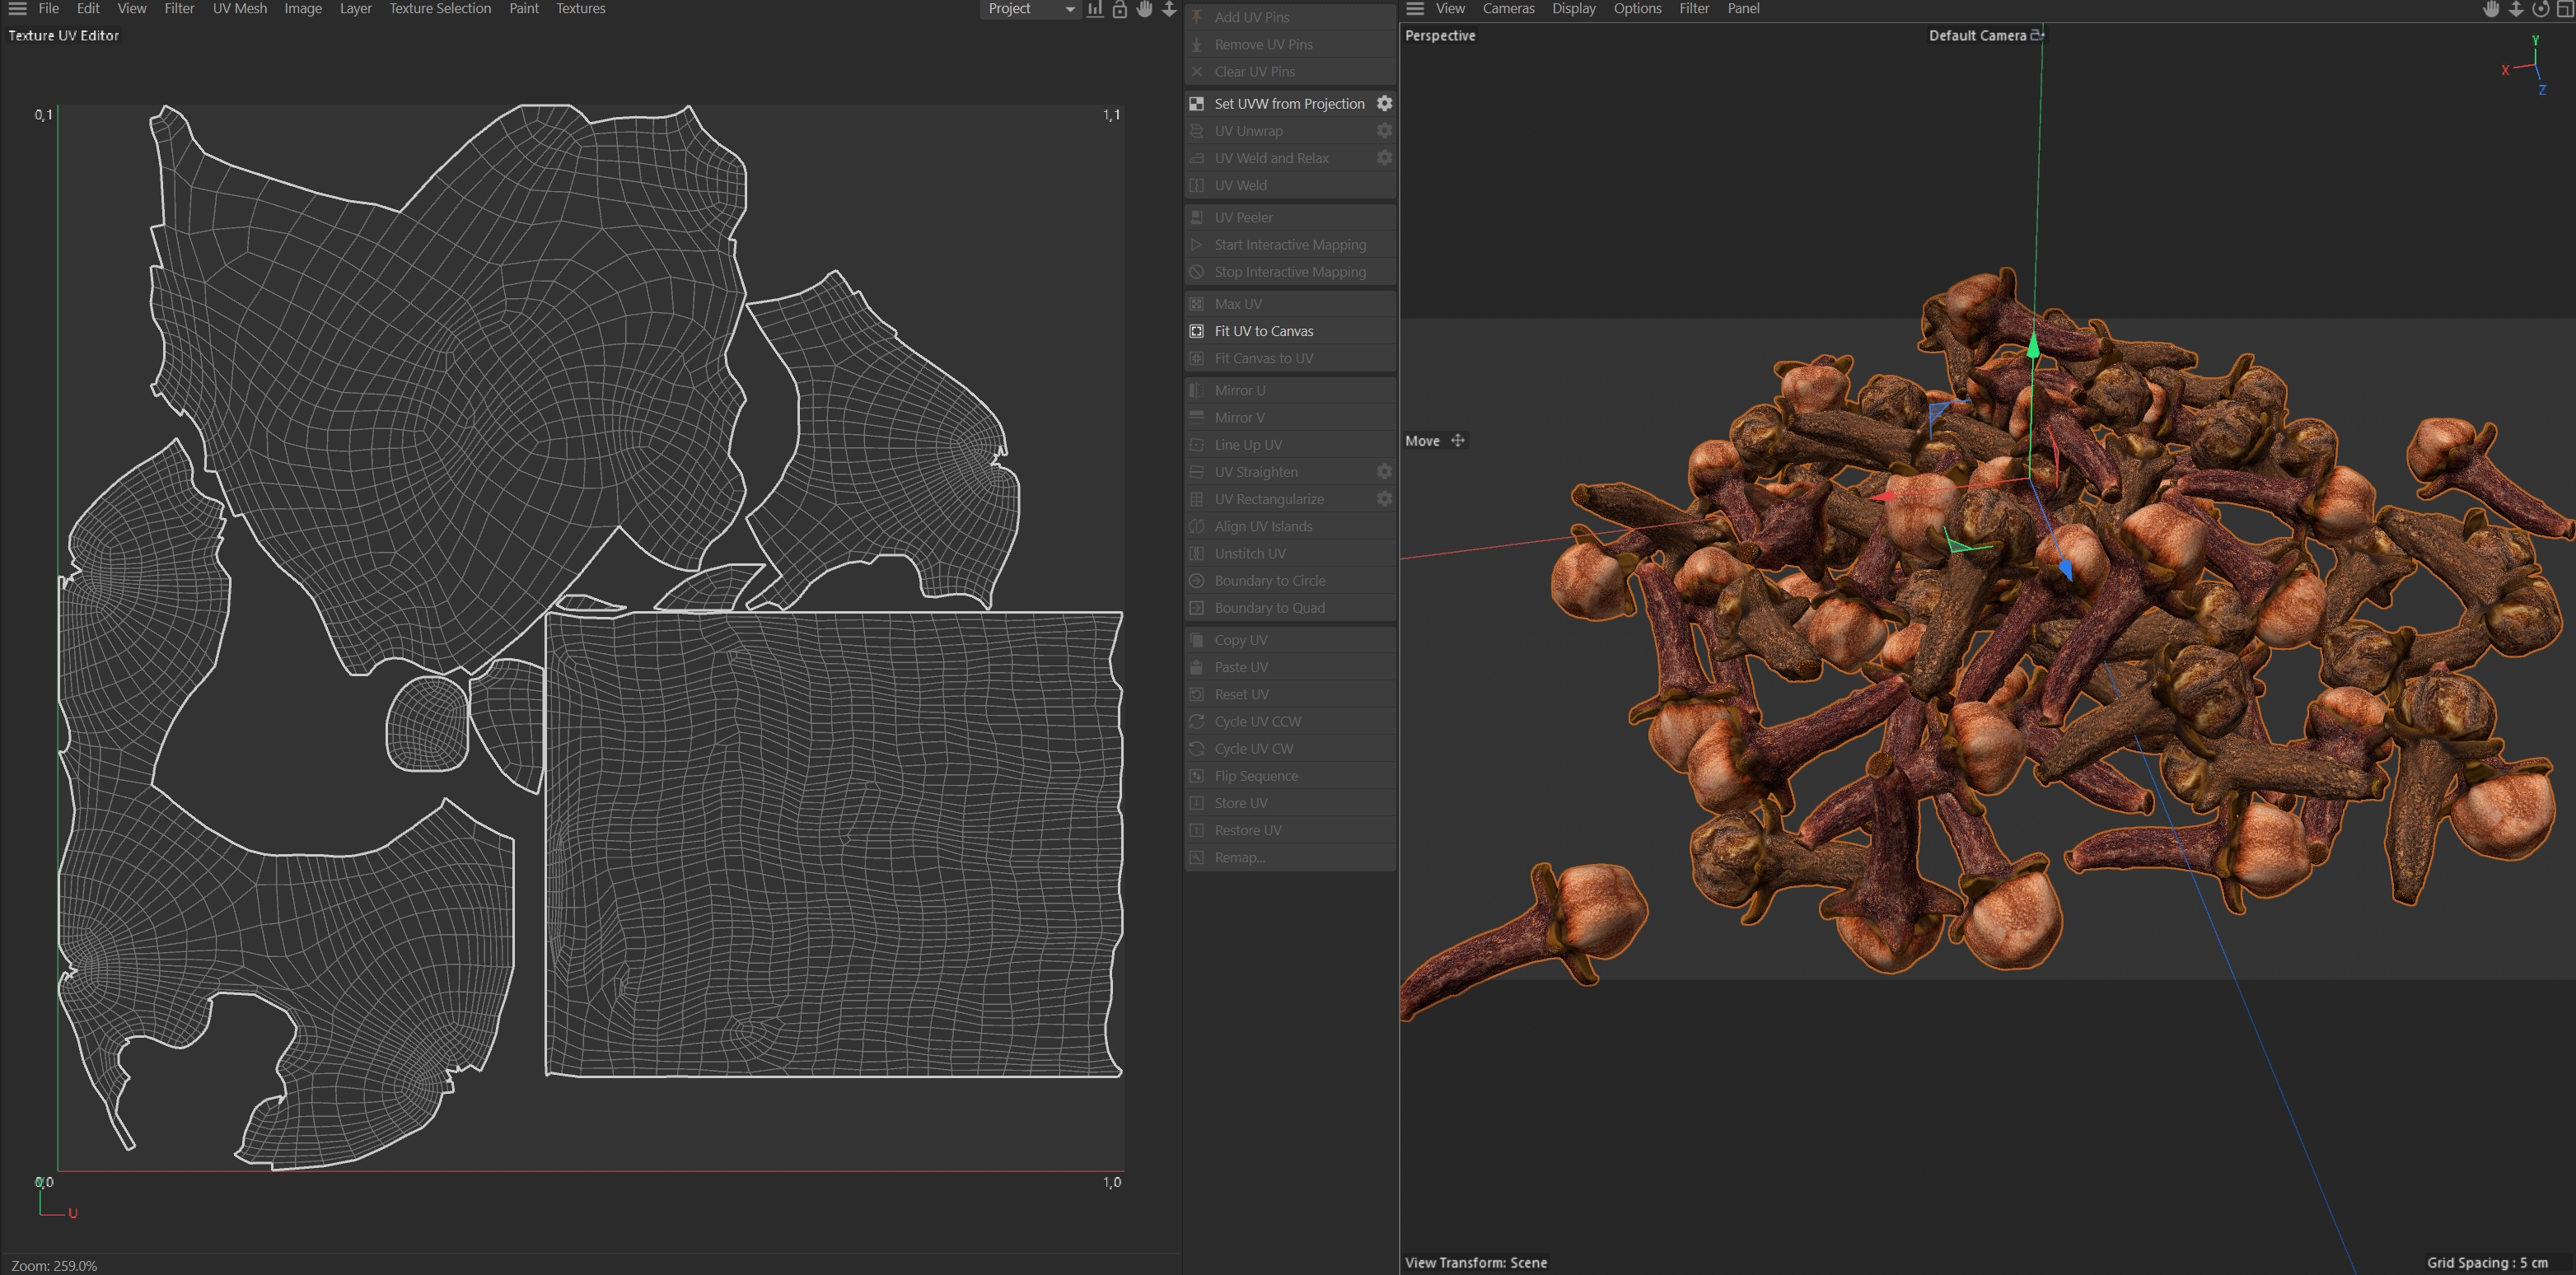Click the viewport layout toggle icon at top right
The height and width of the screenshot is (1275, 2576).
[x=2565, y=9]
